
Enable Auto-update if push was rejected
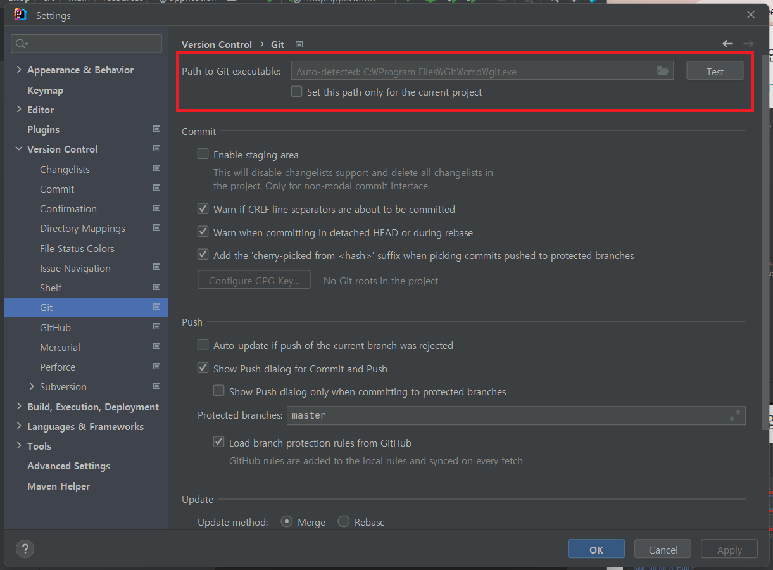203,345
